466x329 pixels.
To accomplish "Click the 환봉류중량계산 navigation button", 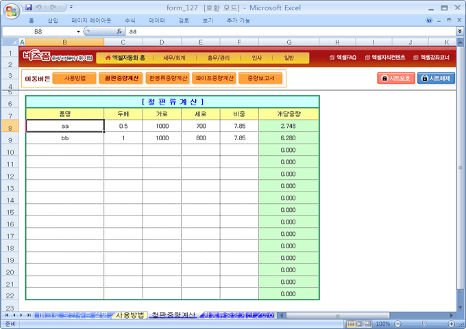I will [x=168, y=78].
